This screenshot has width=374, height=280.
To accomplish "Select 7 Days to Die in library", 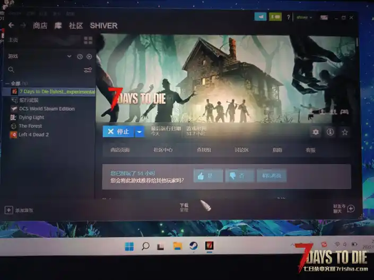I will [50, 92].
